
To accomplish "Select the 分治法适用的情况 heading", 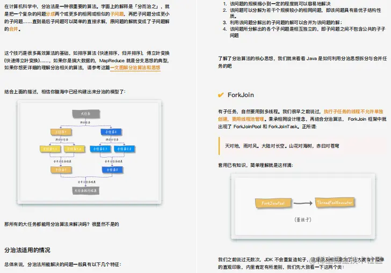I will (x=27, y=250).
